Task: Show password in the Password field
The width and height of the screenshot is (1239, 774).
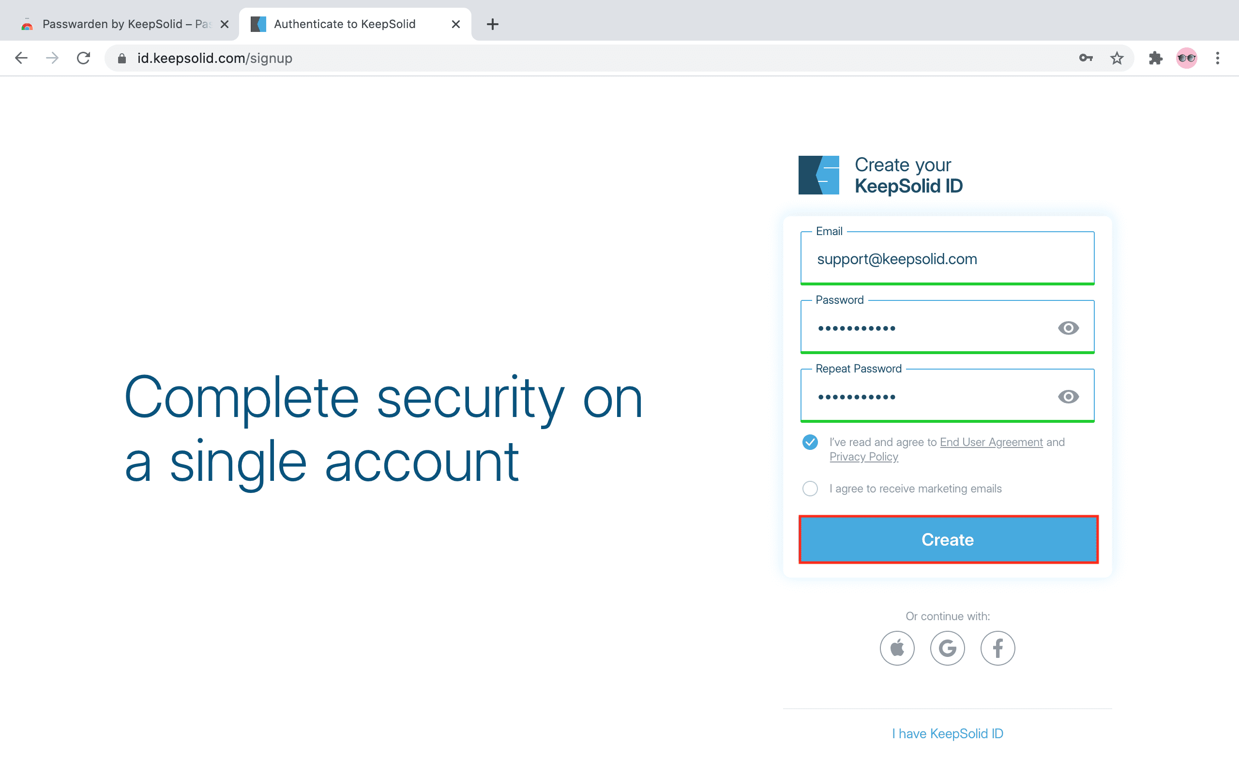Action: click(1068, 328)
